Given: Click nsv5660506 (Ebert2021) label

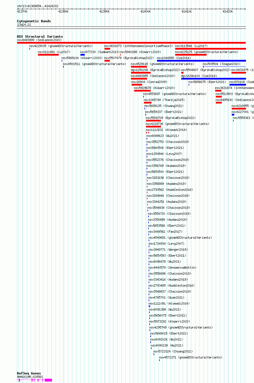Looking at the screenshot, I should coord(166,148).
